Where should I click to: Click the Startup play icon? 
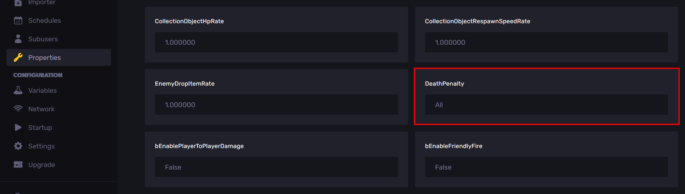click(x=18, y=127)
